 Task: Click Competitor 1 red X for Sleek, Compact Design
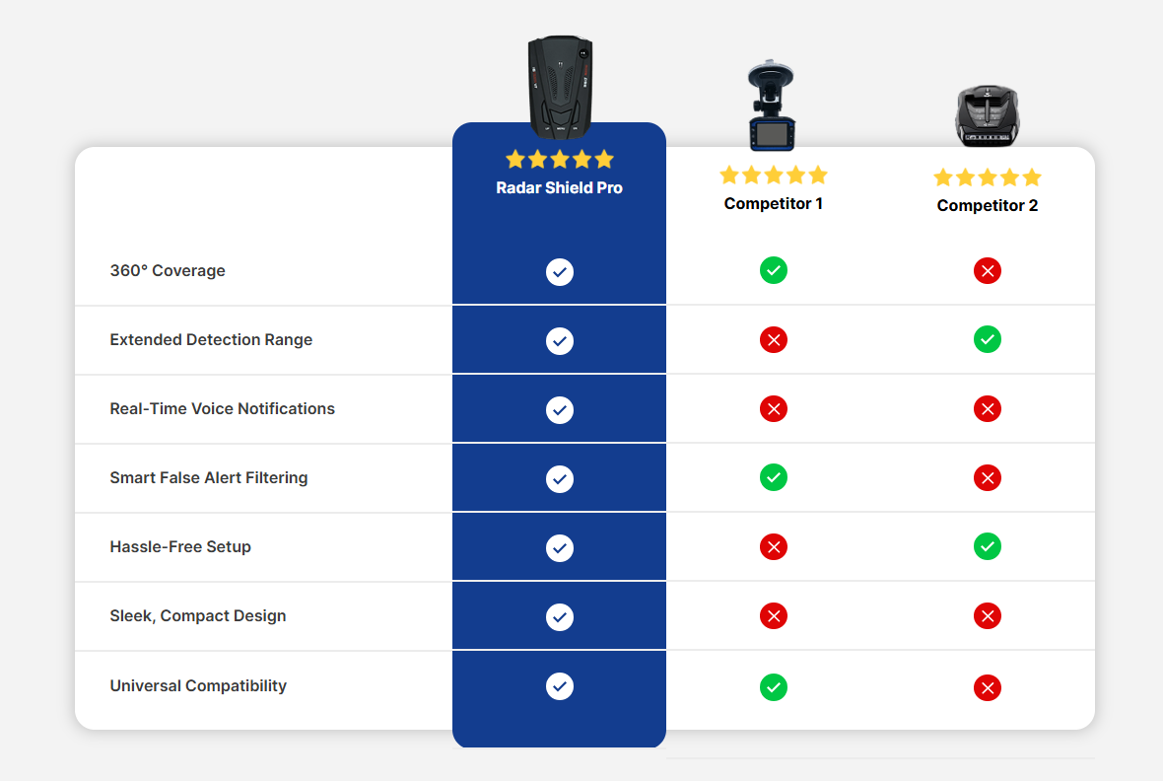click(774, 616)
